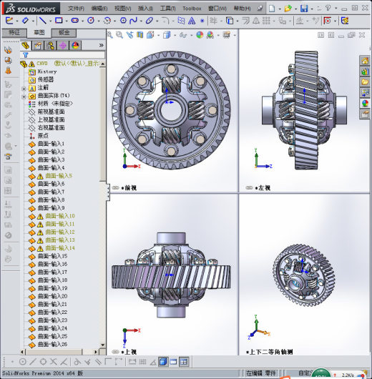Select the Ellipse sketch tool
Viewport: 372px width, 379px height.
click(x=150, y=21)
